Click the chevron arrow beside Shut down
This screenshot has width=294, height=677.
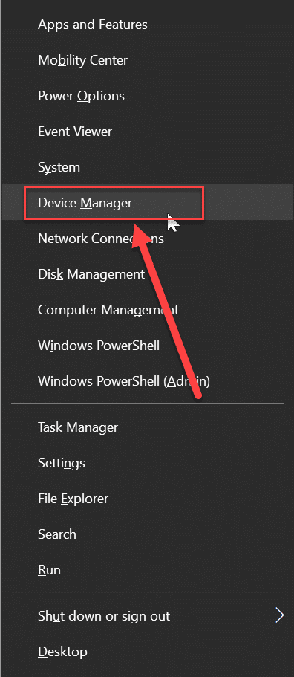pos(280,615)
